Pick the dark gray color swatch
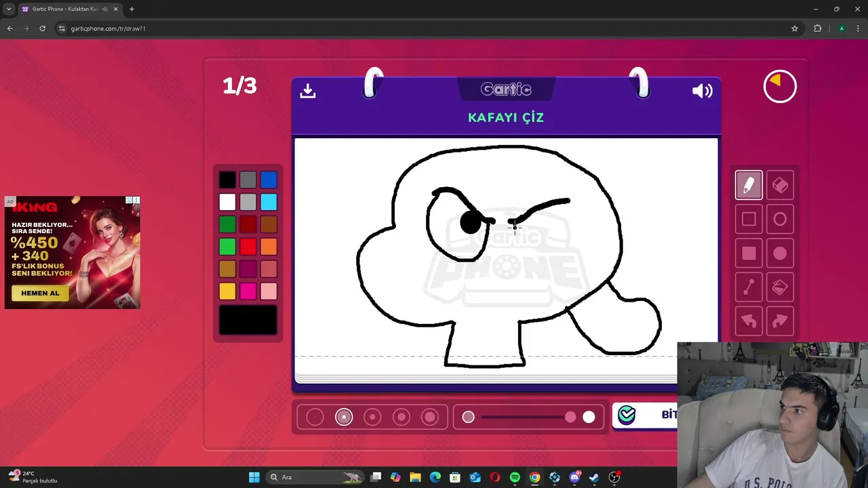868x488 pixels. [248, 180]
